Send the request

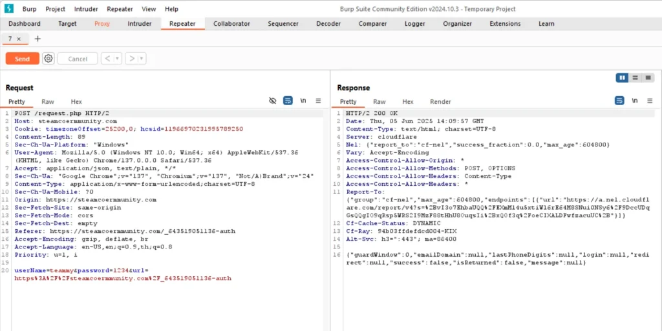pos(23,59)
